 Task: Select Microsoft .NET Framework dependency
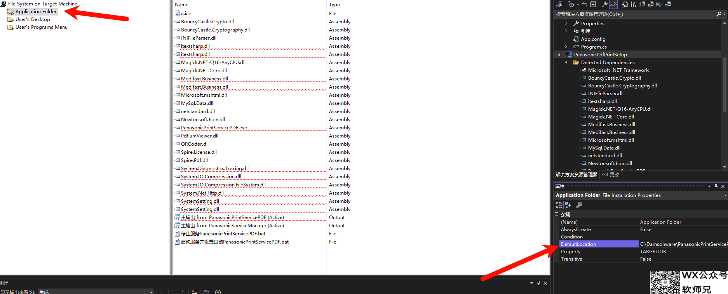[618, 70]
